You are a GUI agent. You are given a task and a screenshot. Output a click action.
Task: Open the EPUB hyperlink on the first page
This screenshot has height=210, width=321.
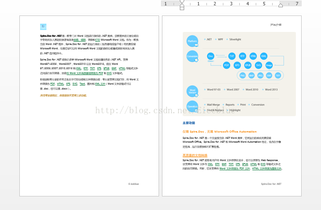pyautogui.click(x=106, y=68)
